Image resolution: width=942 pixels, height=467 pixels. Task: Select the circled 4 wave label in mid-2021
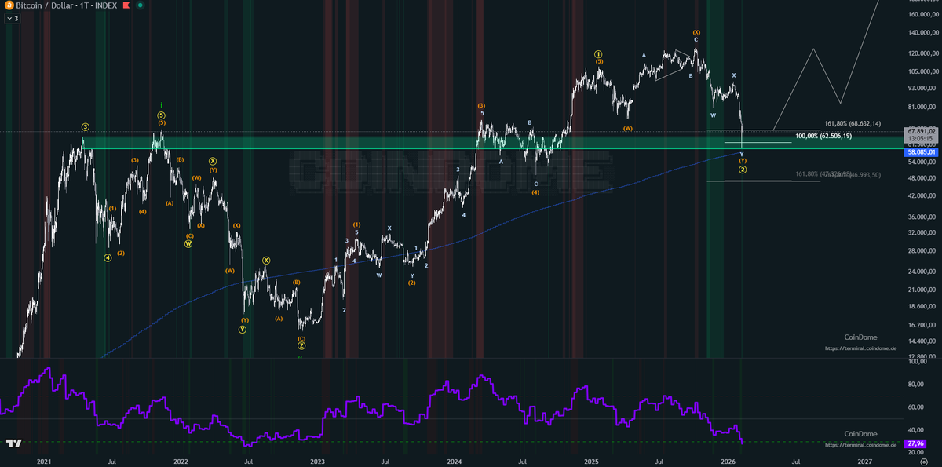[108, 257]
